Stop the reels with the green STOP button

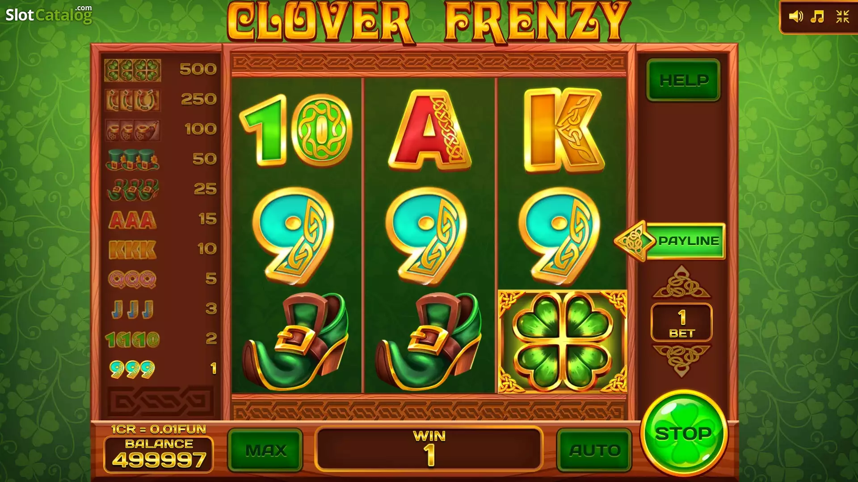coord(684,433)
